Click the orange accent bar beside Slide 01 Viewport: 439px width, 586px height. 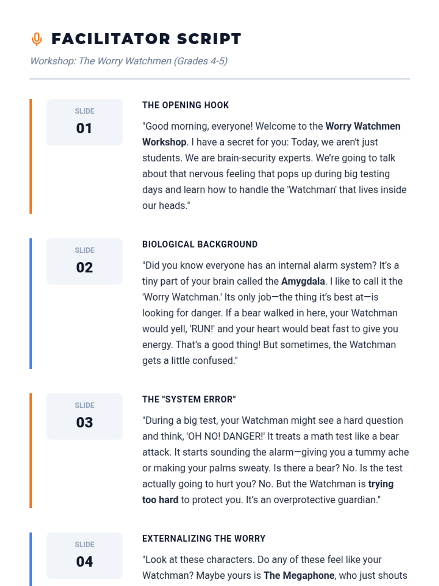31,156
